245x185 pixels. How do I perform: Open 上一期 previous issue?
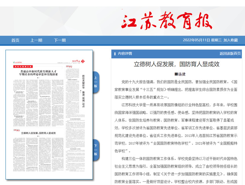pyautogui.click(x=36, y=40)
